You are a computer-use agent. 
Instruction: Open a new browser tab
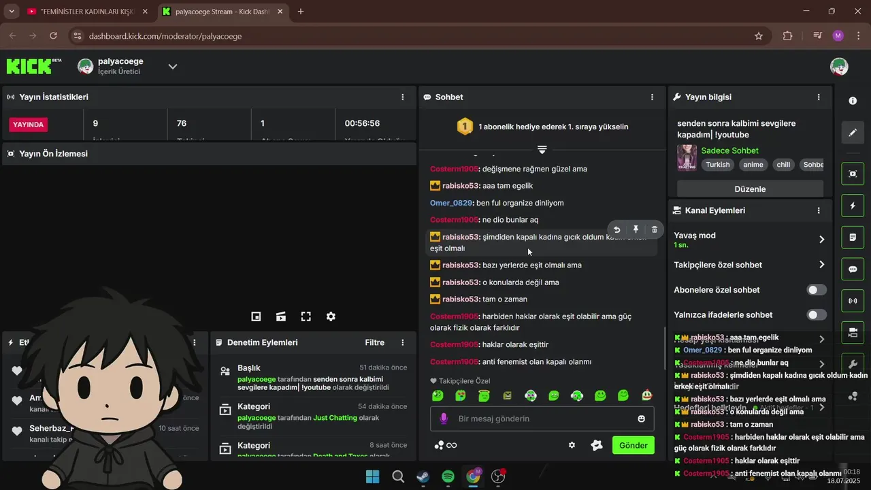point(301,12)
